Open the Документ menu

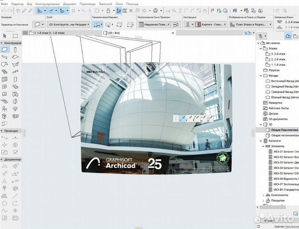click(x=70, y=4)
